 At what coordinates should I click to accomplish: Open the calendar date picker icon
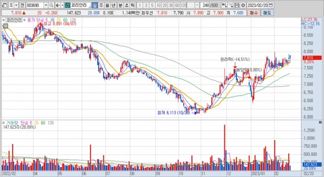[271, 5]
